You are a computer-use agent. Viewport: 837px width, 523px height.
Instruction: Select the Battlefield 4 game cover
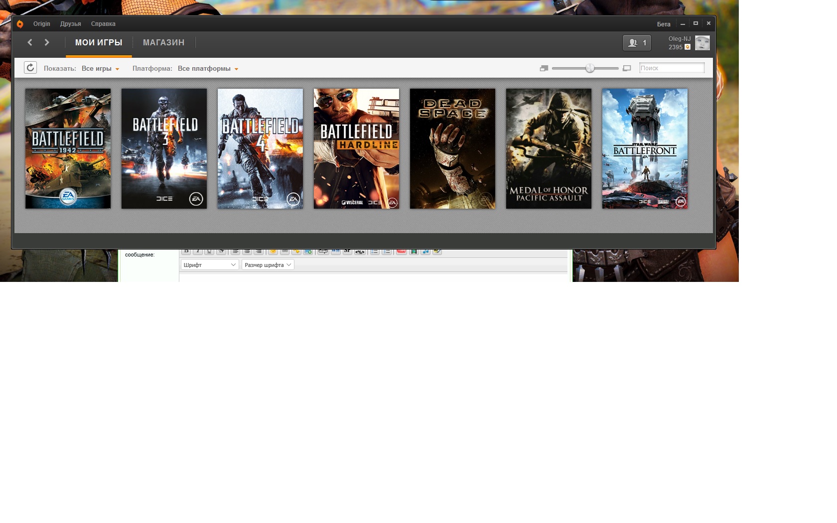(260, 148)
